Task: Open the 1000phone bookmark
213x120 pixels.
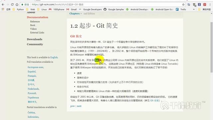Action: pos(57,9)
